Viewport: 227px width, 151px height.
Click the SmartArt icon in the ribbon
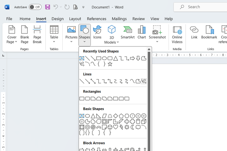pyautogui.click(x=127, y=33)
